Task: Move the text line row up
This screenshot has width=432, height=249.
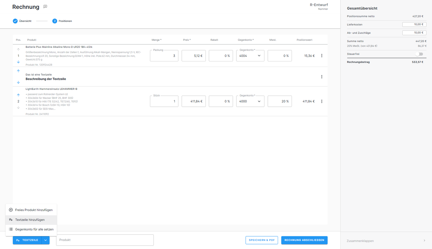Action: [x=18, y=71]
